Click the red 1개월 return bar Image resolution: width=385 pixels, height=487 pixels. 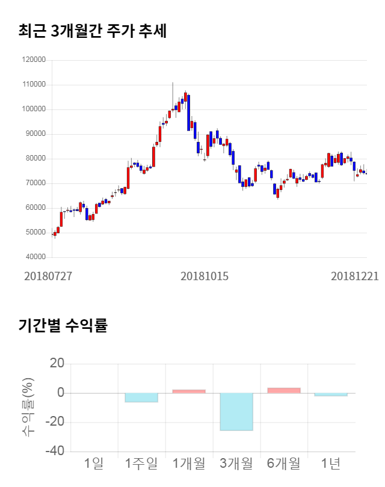tap(189, 391)
